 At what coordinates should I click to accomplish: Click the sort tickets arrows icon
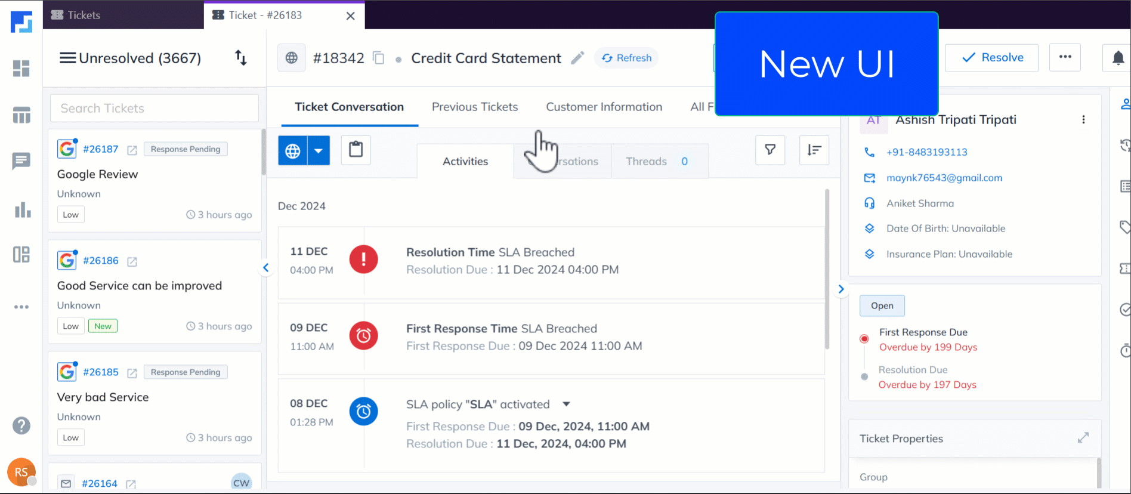[x=240, y=58]
